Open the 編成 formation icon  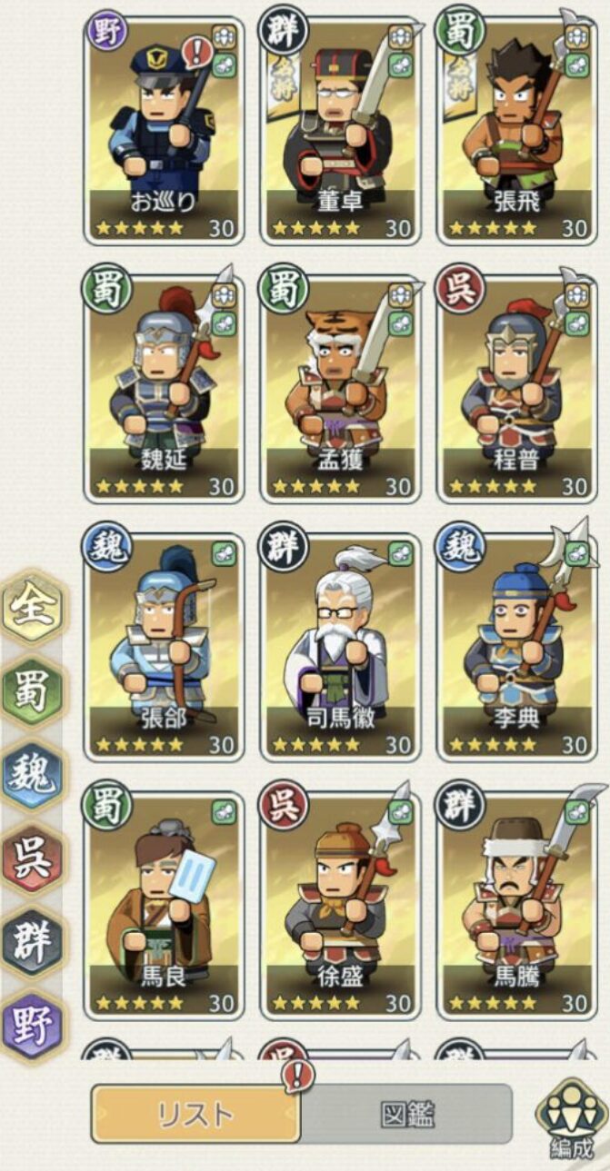click(x=571, y=1119)
